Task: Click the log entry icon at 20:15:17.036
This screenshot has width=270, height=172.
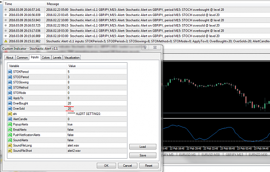Action: [6, 31]
